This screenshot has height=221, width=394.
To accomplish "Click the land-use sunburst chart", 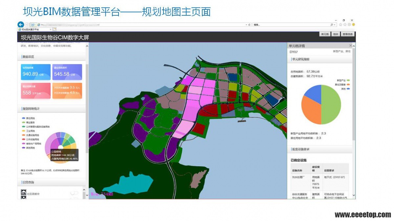I will tap(61, 147).
